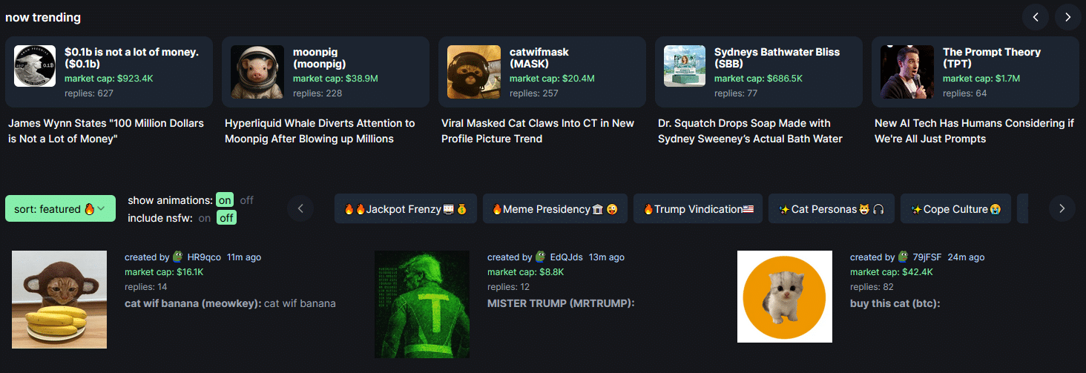Show next trending items with right chevron
This screenshot has height=373, width=1086.
(x=1067, y=16)
